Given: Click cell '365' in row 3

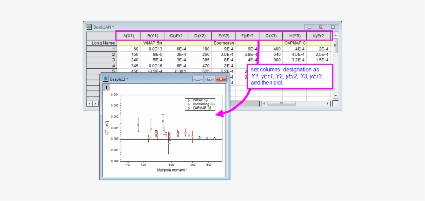Looking at the screenshot, I should pos(200,60).
